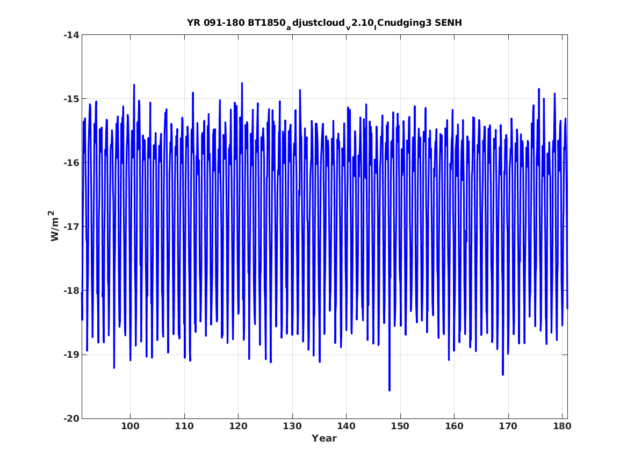Click the y-axis tick label -14
Viewport: 627px width, 470px height.
(x=71, y=35)
